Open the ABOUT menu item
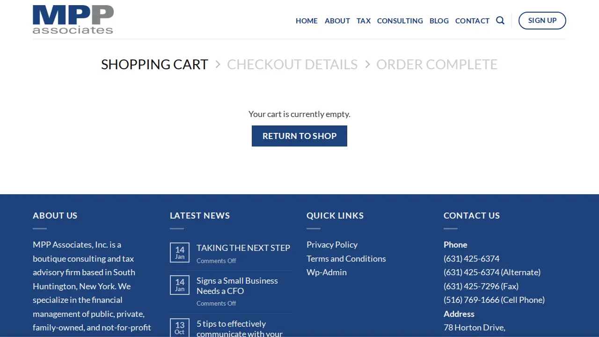The image size is (599, 337). [337, 21]
